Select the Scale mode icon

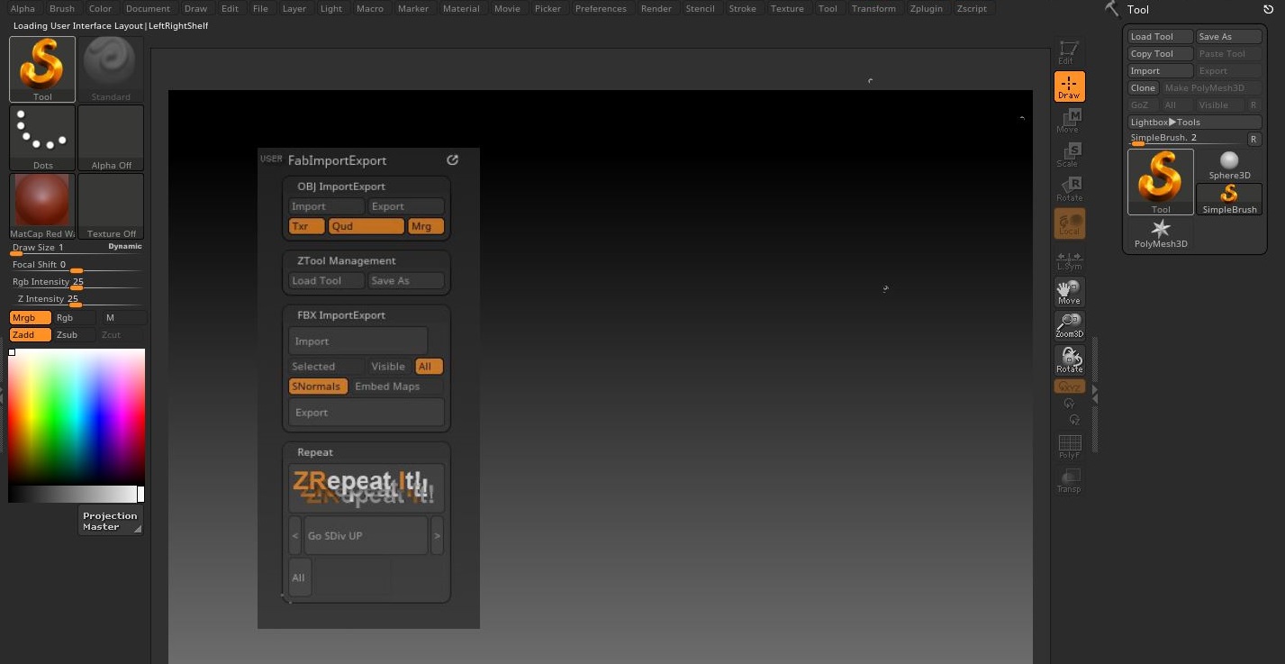tap(1069, 155)
